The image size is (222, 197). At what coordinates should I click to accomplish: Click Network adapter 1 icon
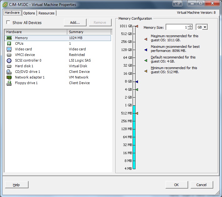click(x=9, y=77)
